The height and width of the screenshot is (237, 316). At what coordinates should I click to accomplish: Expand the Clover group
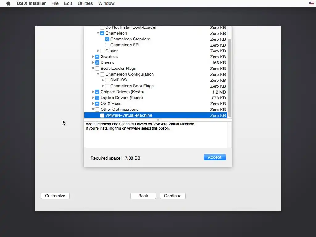(x=98, y=51)
